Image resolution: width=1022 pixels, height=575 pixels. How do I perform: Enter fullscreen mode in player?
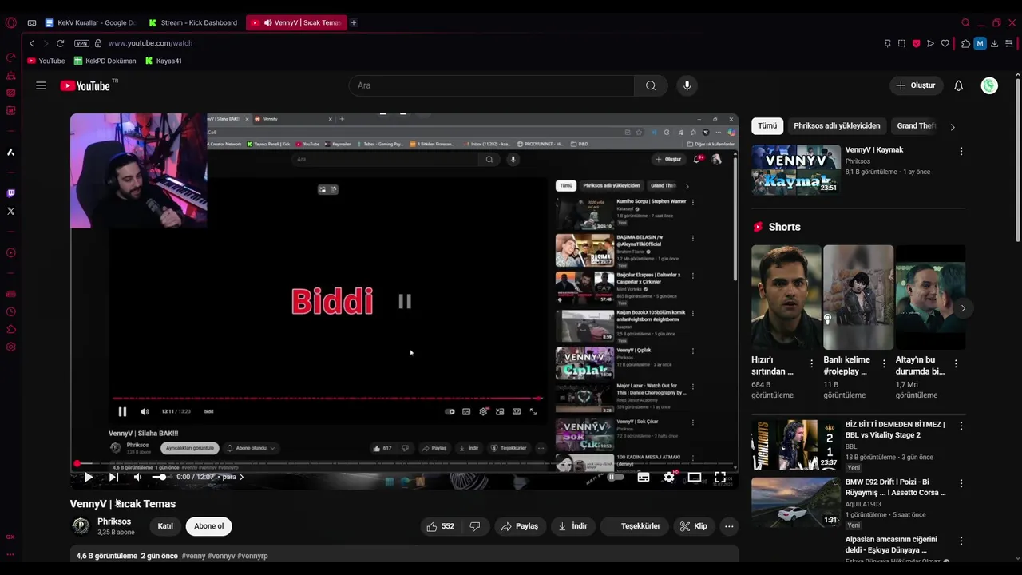pyautogui.click(x=719, y=477)
